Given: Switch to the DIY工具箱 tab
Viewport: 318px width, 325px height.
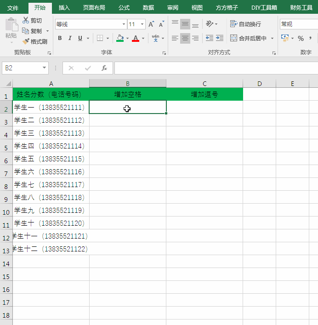Looking at the screenshot, I should pos(264,8).
